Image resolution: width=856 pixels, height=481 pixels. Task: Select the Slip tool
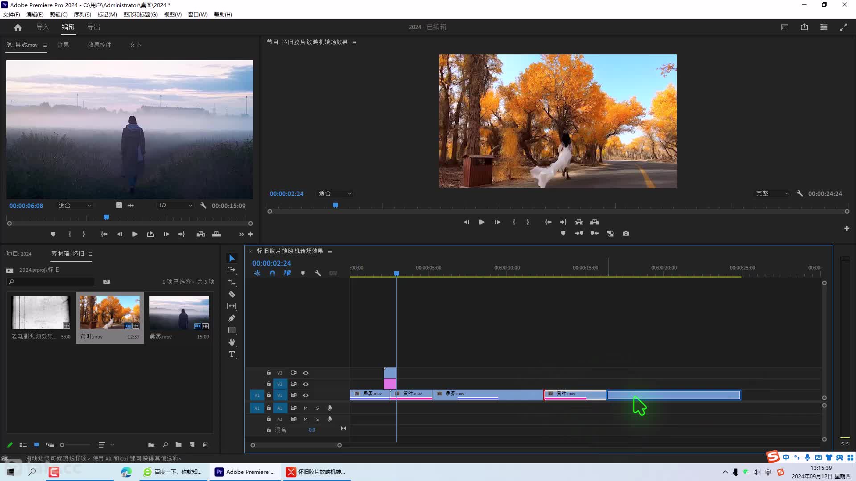[x=232, y=306]
